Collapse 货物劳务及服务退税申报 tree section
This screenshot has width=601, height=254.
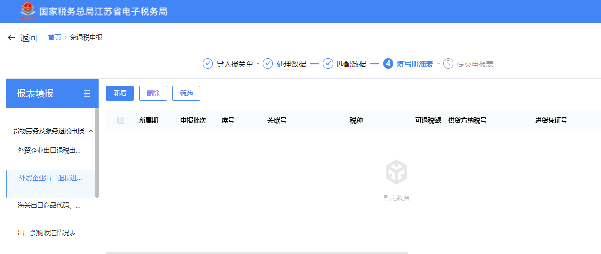(91, 131)
